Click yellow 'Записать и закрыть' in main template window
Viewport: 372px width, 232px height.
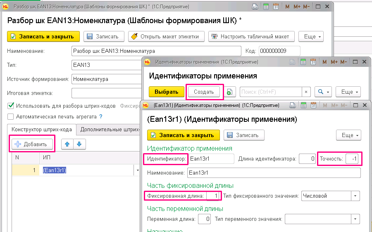tap(43, 36)
